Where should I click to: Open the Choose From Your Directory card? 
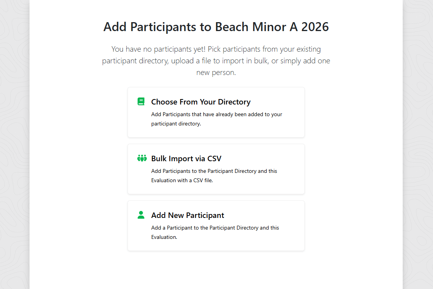(216, 112)
